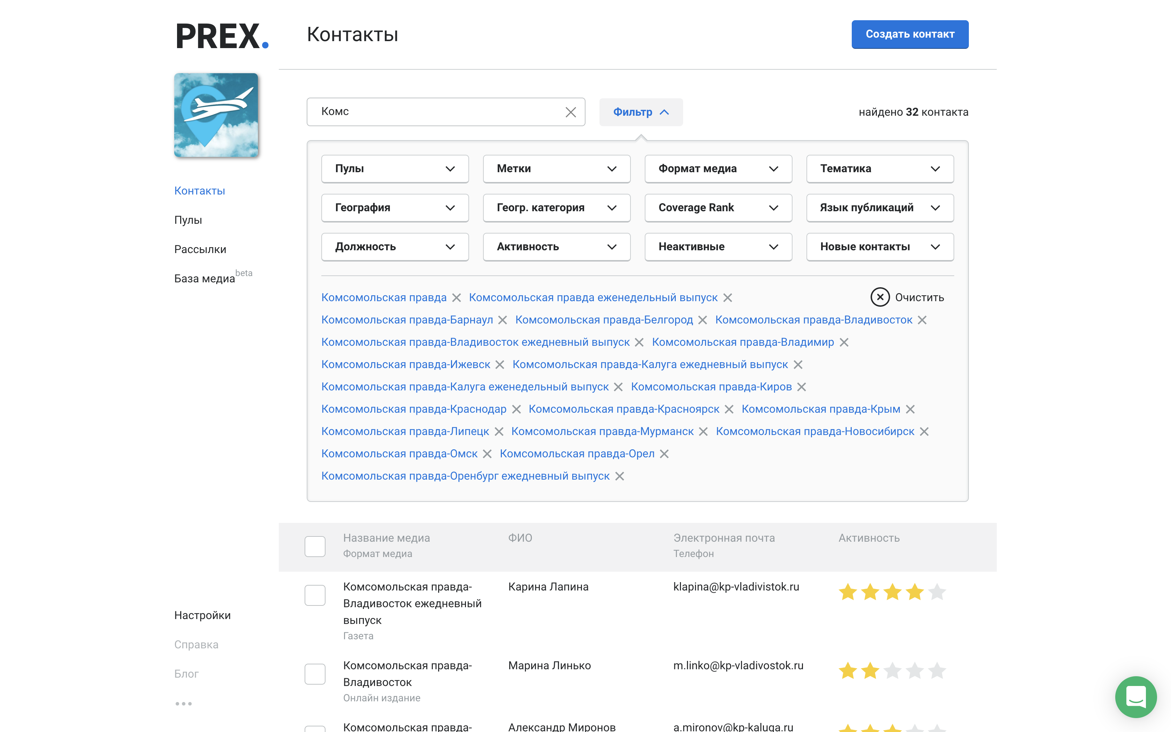This screenshot has width=1171, height=732.
Task: Open the Неактивные dropdown
Action: 718,247
